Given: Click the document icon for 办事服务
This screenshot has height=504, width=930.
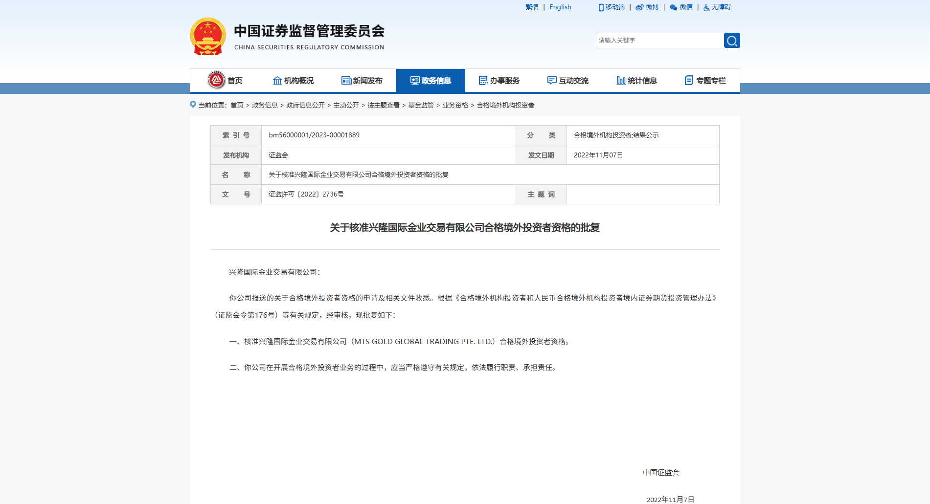Looking at the screenshot, I should [483, 80].
